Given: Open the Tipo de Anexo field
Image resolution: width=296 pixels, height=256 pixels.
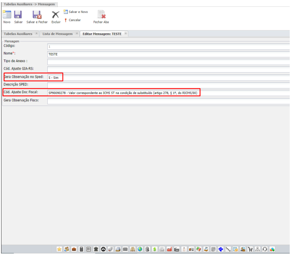Looking at the screenshot, I should click(x=169, y=62).
